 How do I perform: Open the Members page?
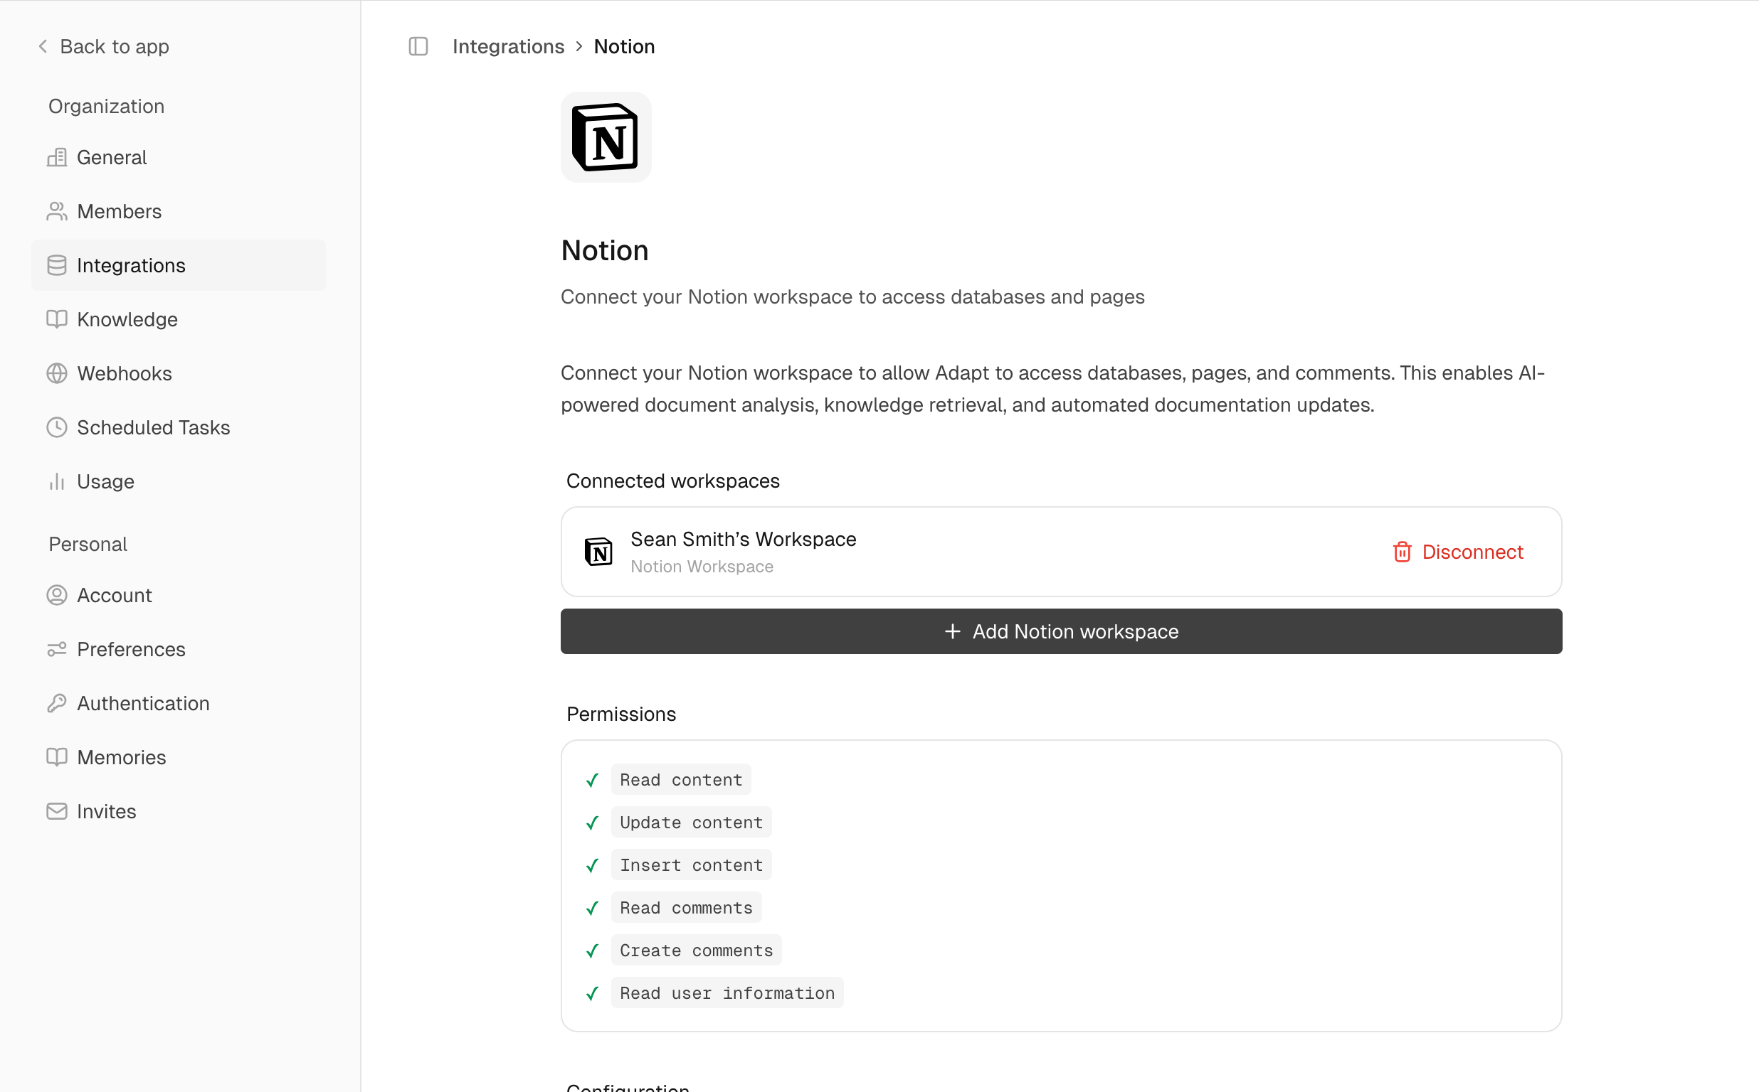pyautogui.click(x=179, y=212)
